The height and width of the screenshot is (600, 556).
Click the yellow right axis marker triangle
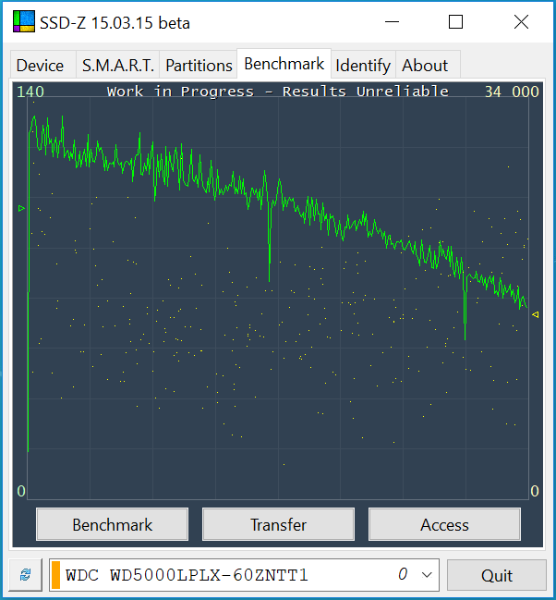tap(536, 314)
